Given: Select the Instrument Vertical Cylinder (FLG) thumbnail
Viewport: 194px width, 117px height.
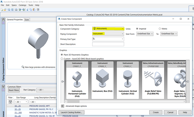Looking at the screenshot, I should click(128, 80).
